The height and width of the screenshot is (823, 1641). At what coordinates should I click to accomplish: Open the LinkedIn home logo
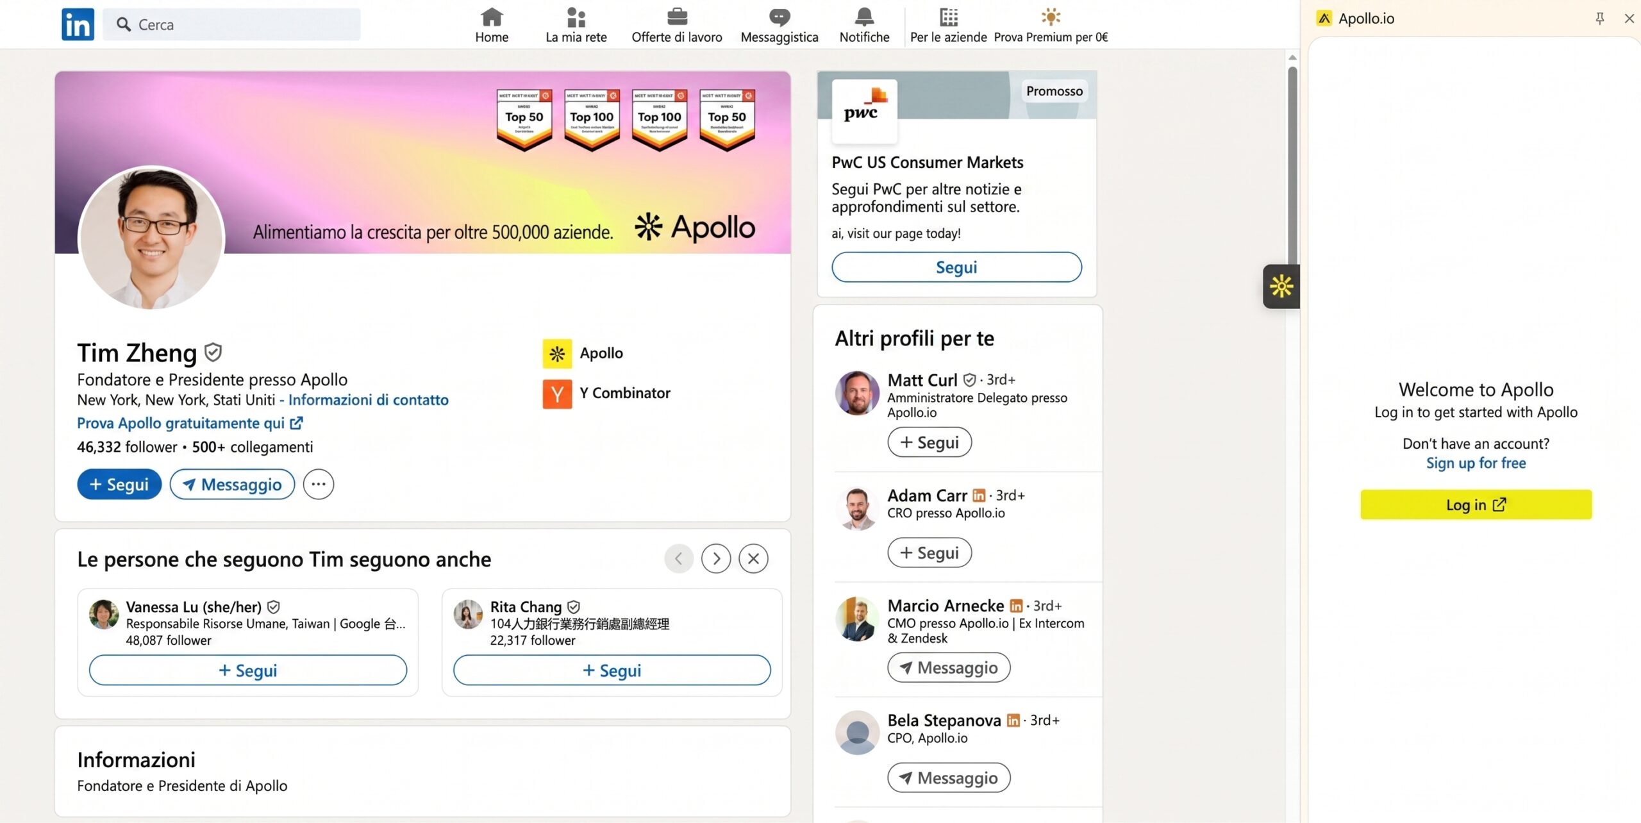[x=78, y=24]
